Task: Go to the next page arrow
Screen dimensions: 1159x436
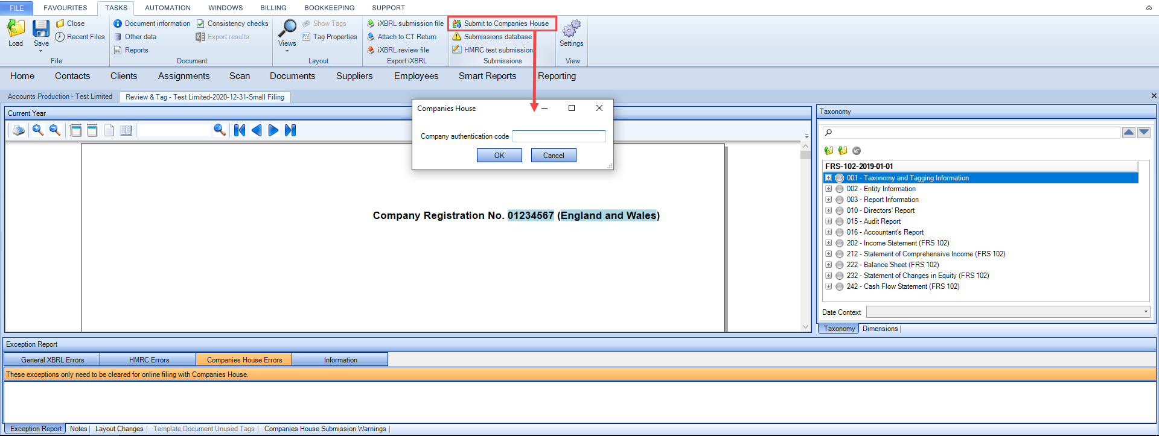Action: click(x=273, y=130)
